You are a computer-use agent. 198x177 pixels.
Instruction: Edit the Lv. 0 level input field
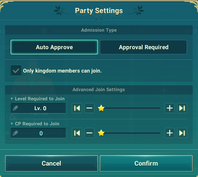[38, 108]
